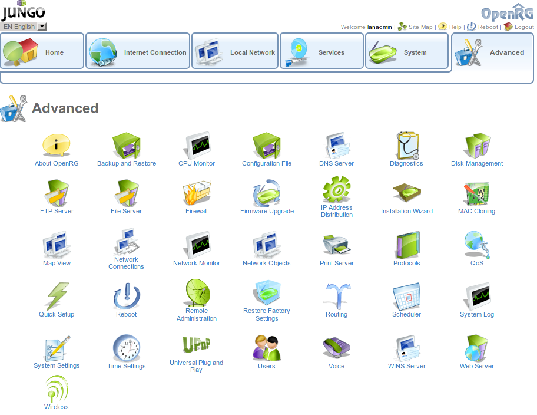Image resolution: width=537 pixels, height=415 pixels.
Task: Switch to the Local Network tab
Action: pyautogui.click(x=235, y=51)
